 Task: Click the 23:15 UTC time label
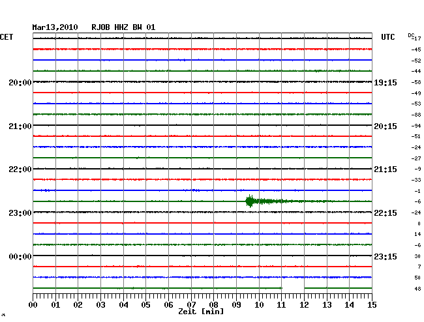(x=386, y=256)
